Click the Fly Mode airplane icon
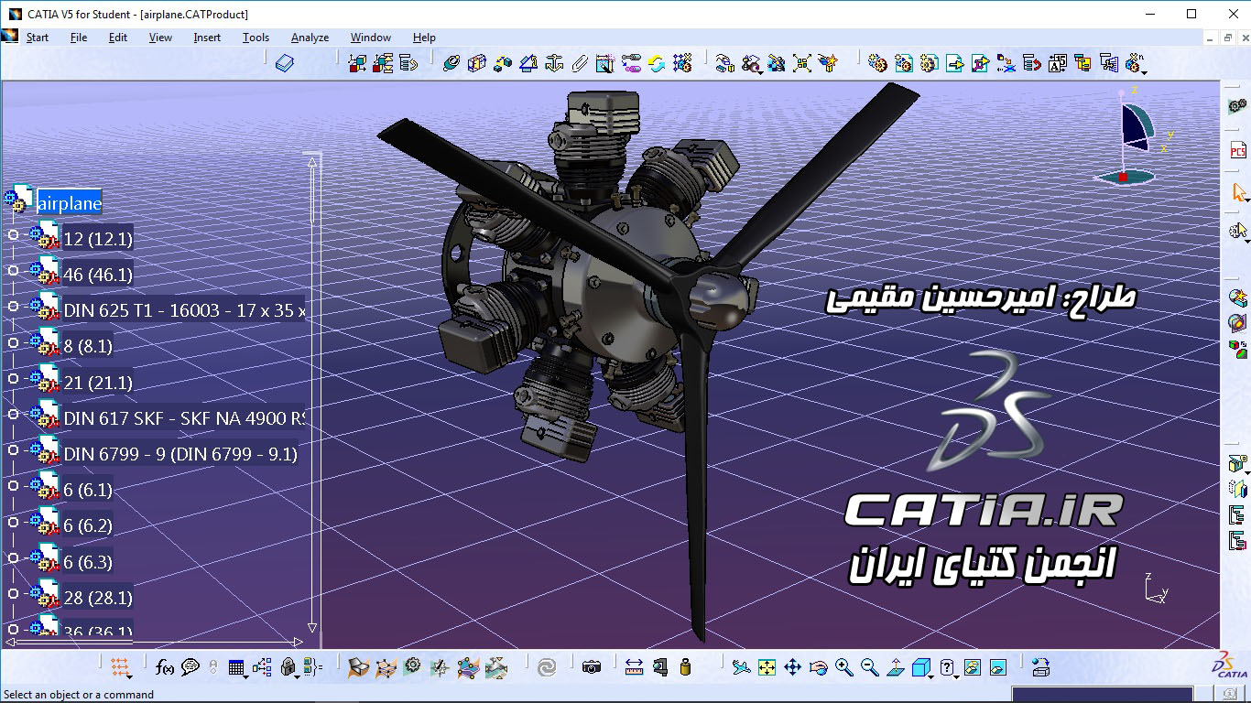1251x703 pixels. [x=741, y=667]
